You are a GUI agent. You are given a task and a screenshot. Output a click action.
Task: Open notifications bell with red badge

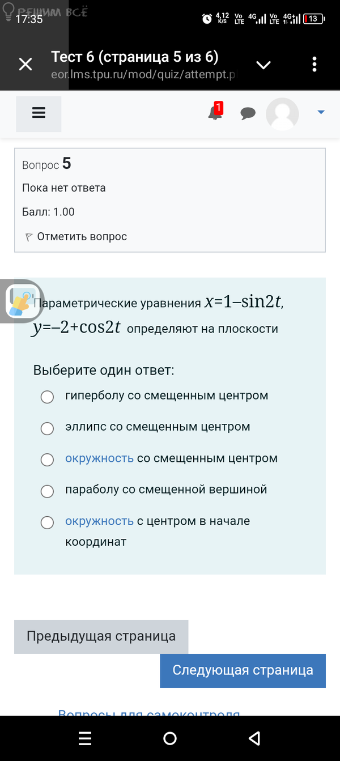coord(215,112)
